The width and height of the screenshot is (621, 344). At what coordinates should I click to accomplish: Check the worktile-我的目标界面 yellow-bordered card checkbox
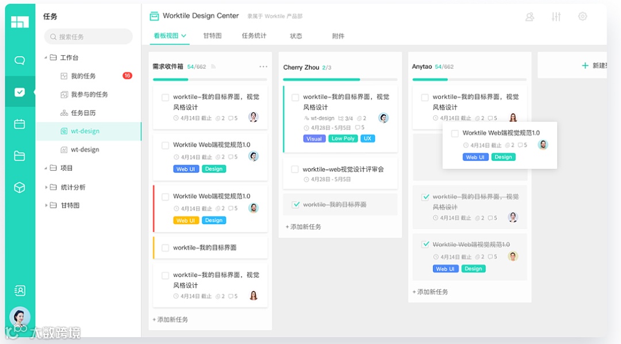(x=165, y=248)
